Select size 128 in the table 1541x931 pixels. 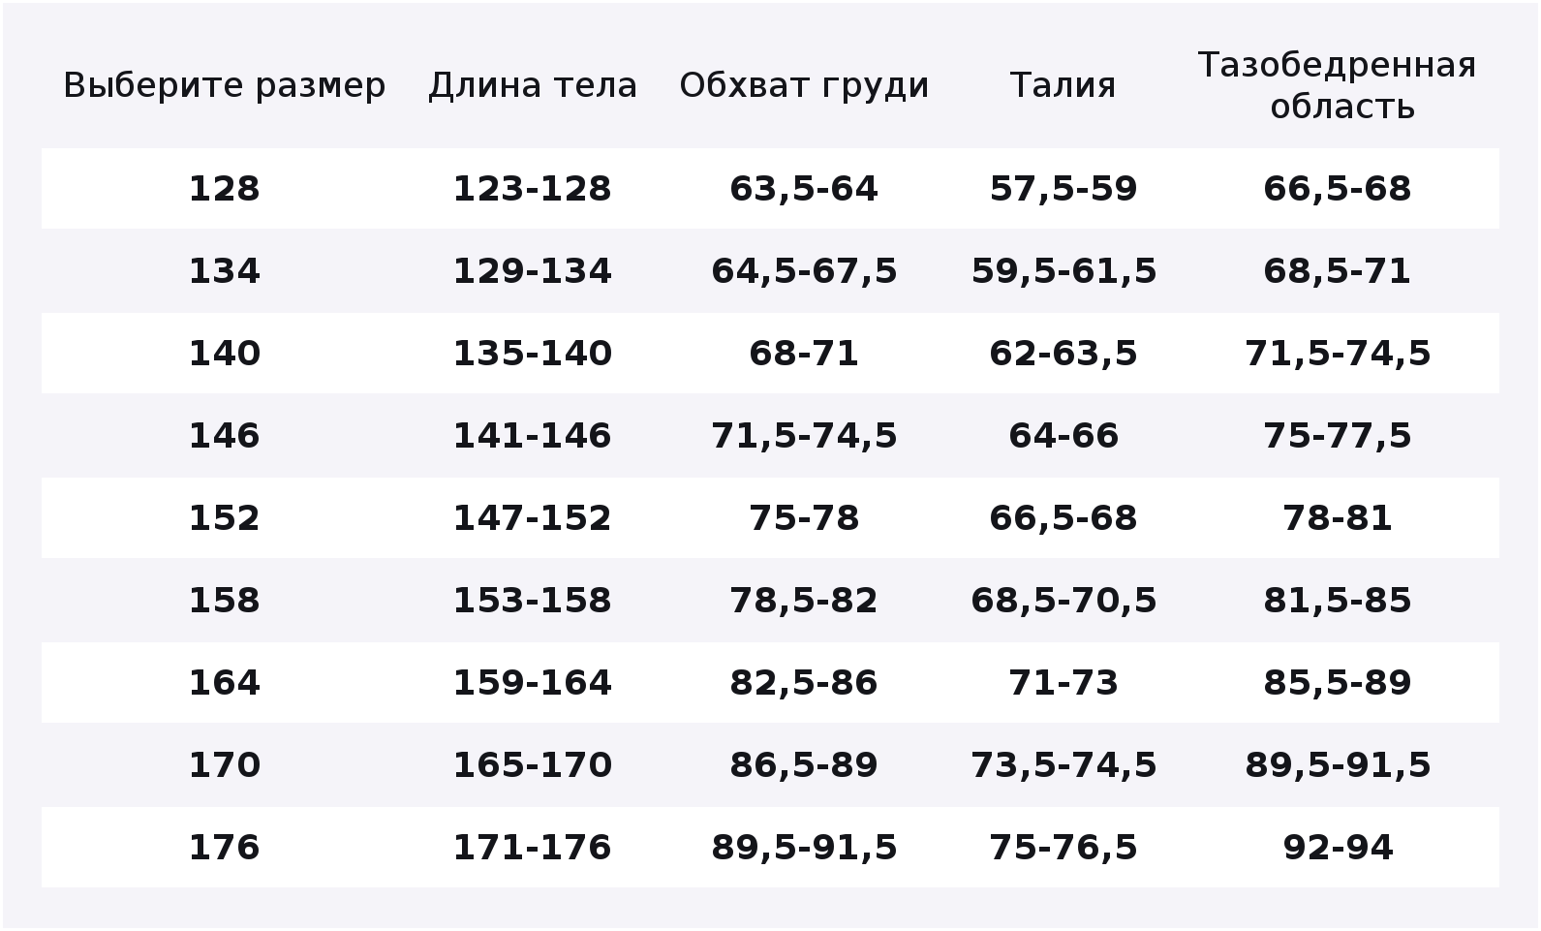[224, 188]
